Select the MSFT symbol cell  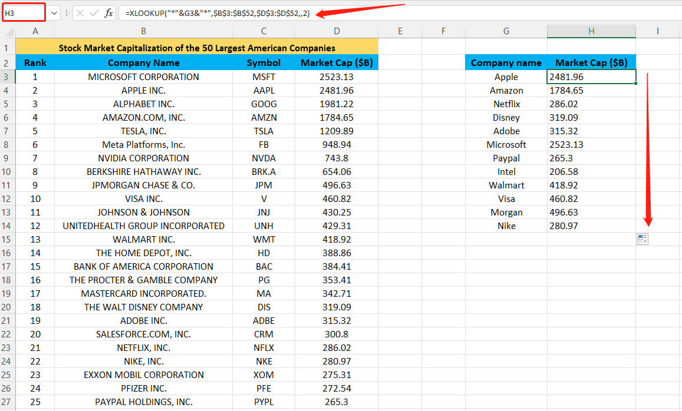click(x=263, y=77)
